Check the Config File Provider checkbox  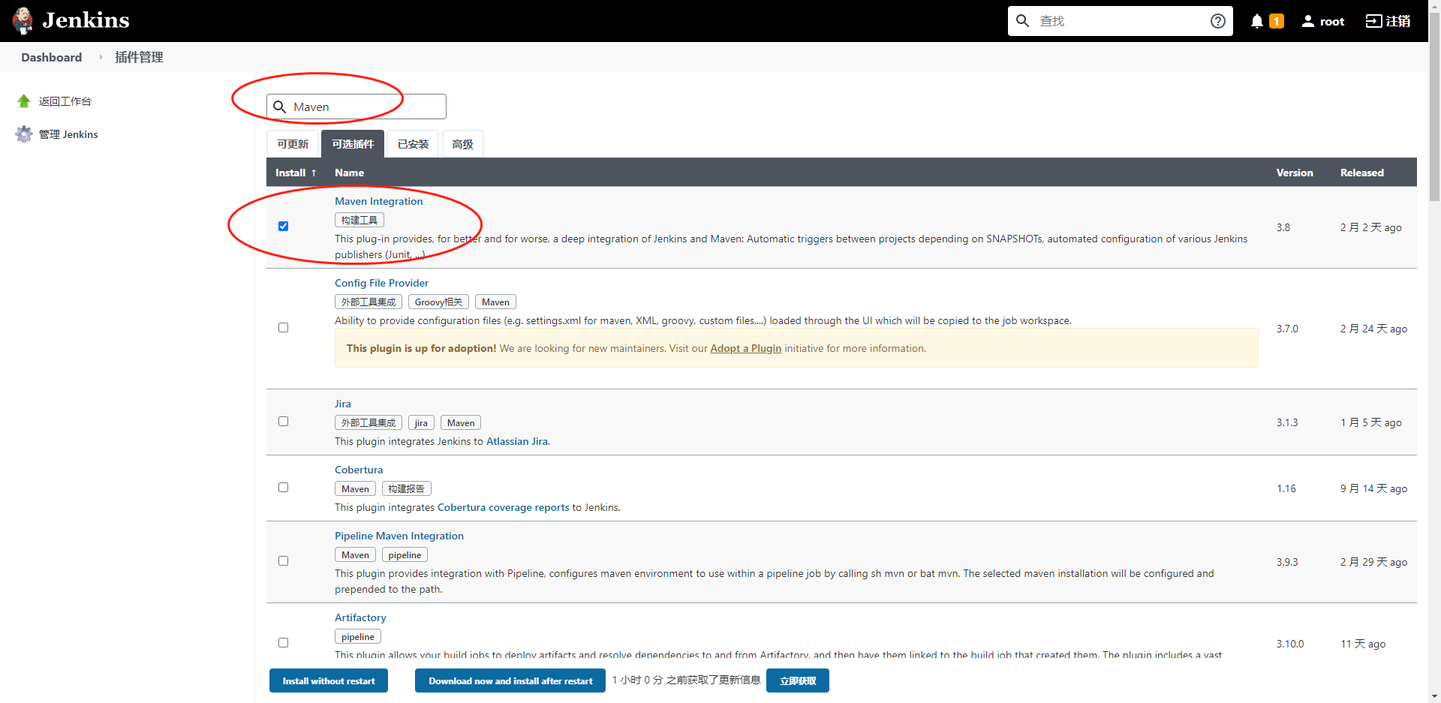click(283, 327)
